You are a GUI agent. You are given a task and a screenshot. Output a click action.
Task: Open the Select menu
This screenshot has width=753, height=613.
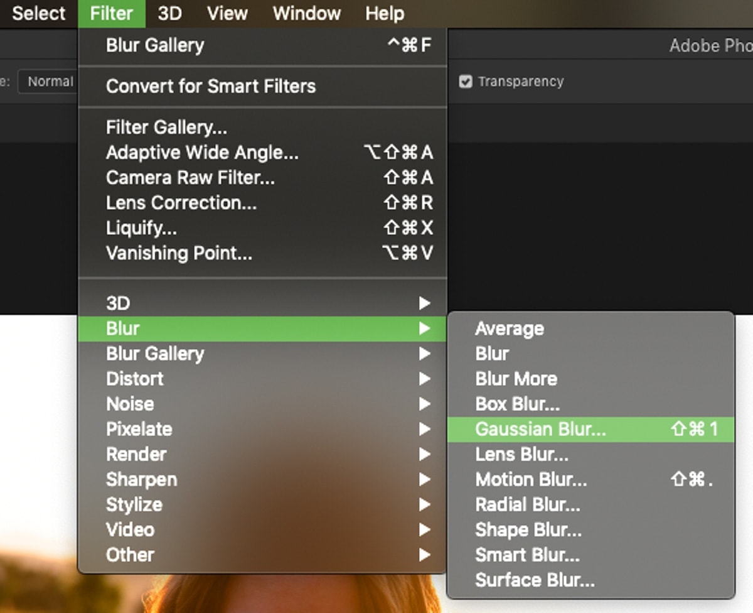[x=39, y=13]
